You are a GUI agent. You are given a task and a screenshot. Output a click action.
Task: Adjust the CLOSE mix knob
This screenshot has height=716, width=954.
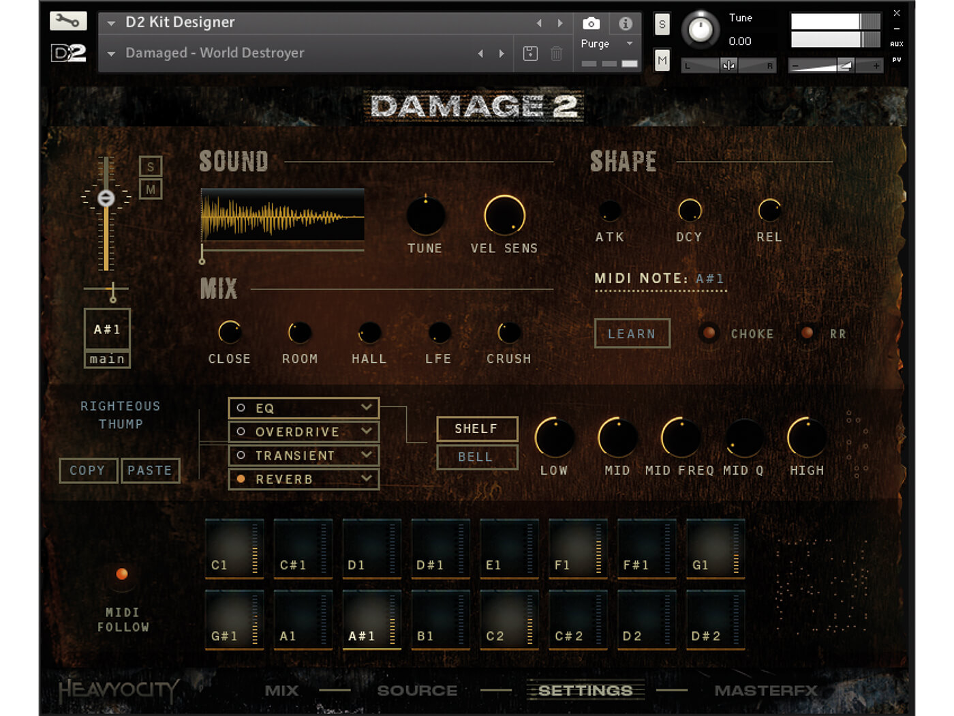click(x=230, y=333)
